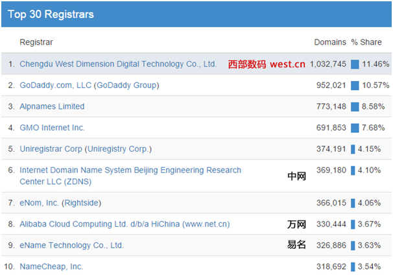Screen dimensions: 393x278
Task: Click the 11.46% share bar
Action: click(355, 64)
